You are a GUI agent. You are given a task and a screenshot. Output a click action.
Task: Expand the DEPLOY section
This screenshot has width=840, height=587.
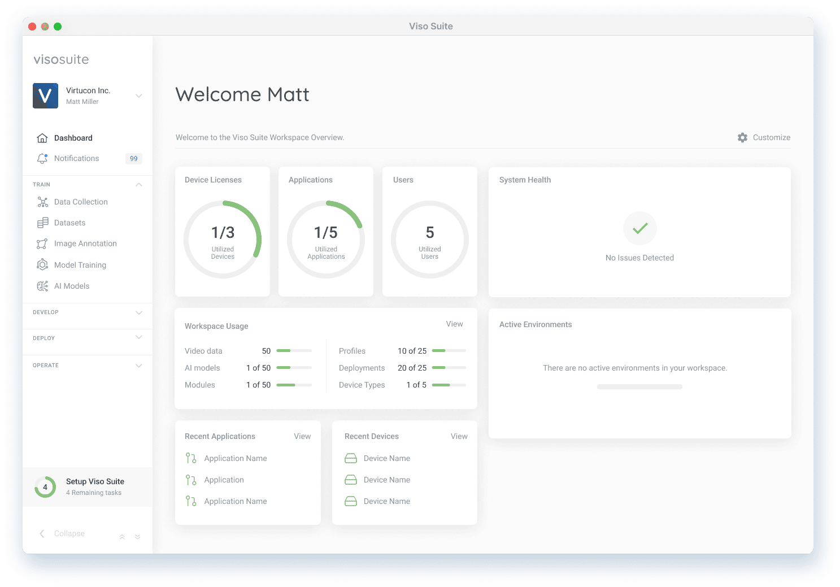tap(139, 338)
